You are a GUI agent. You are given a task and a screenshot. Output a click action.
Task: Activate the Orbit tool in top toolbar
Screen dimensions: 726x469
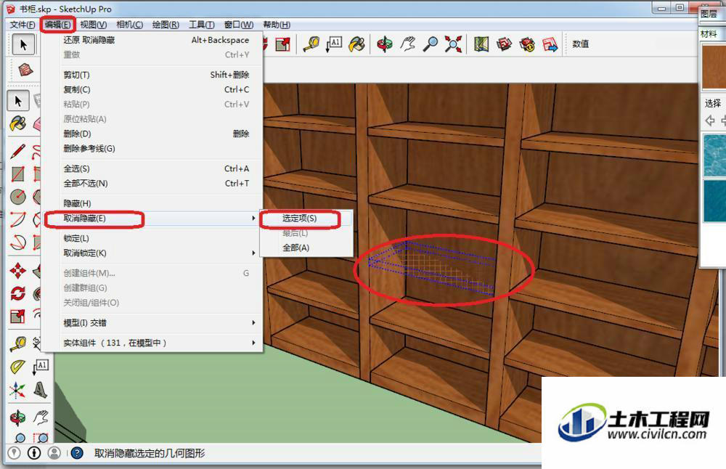pos(385,44)
